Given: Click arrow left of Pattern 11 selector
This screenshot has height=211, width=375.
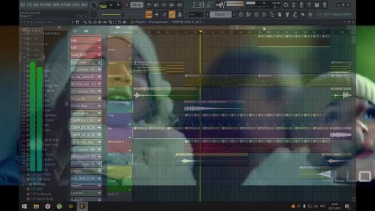Looking at the screenshot, I should coord(207,15).
